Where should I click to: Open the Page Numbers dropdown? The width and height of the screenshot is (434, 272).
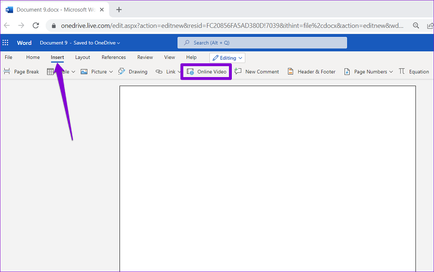(391, 72)
